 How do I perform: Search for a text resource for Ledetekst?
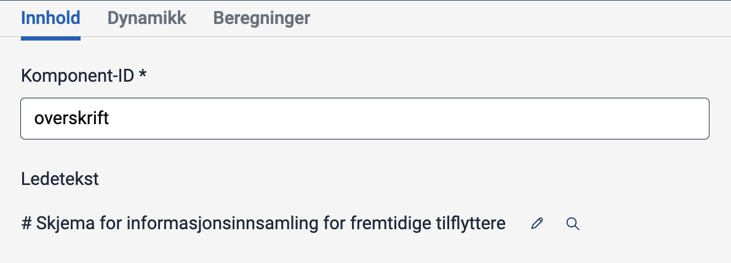(573, 224)
